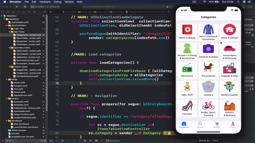Image resolution: width=255 pixels, height=143 pixels.
Task: Select Main.storyboard file
Action: tap(22, 124)
